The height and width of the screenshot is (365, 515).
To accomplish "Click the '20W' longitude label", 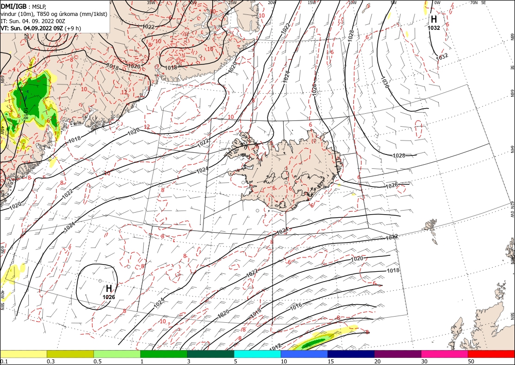I will click(271, 3).
